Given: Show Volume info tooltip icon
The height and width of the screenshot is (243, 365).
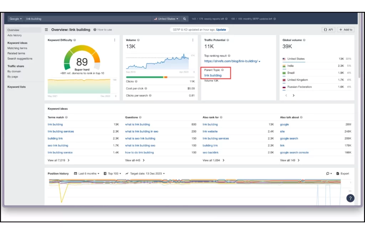Looking at the screenshot, I should coord(138,40).
